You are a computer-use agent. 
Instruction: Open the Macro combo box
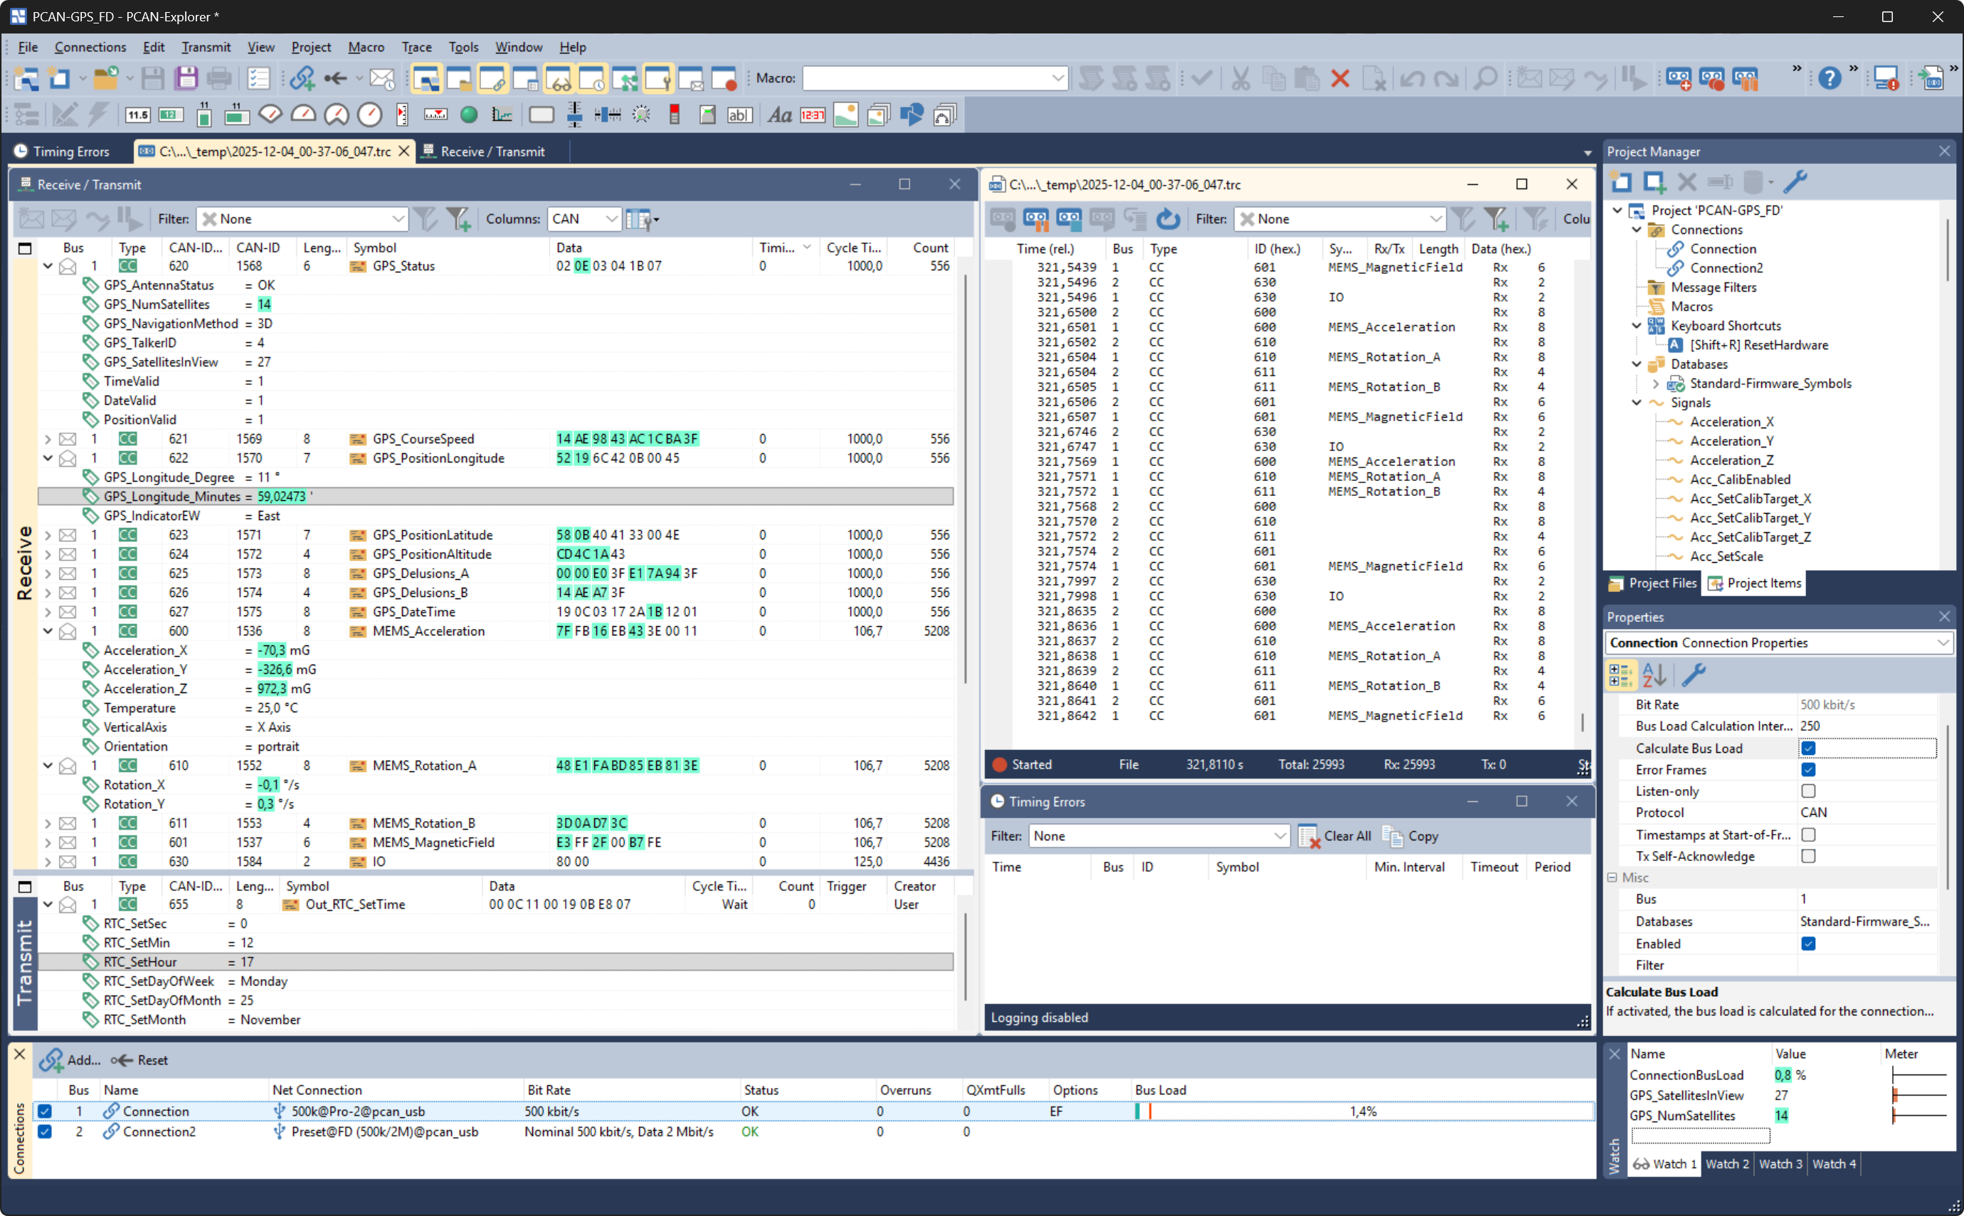coord(935,78)
